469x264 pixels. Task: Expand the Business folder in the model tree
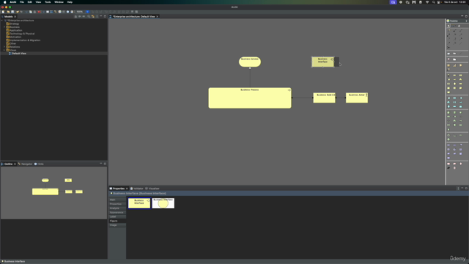tap(4, 27)
